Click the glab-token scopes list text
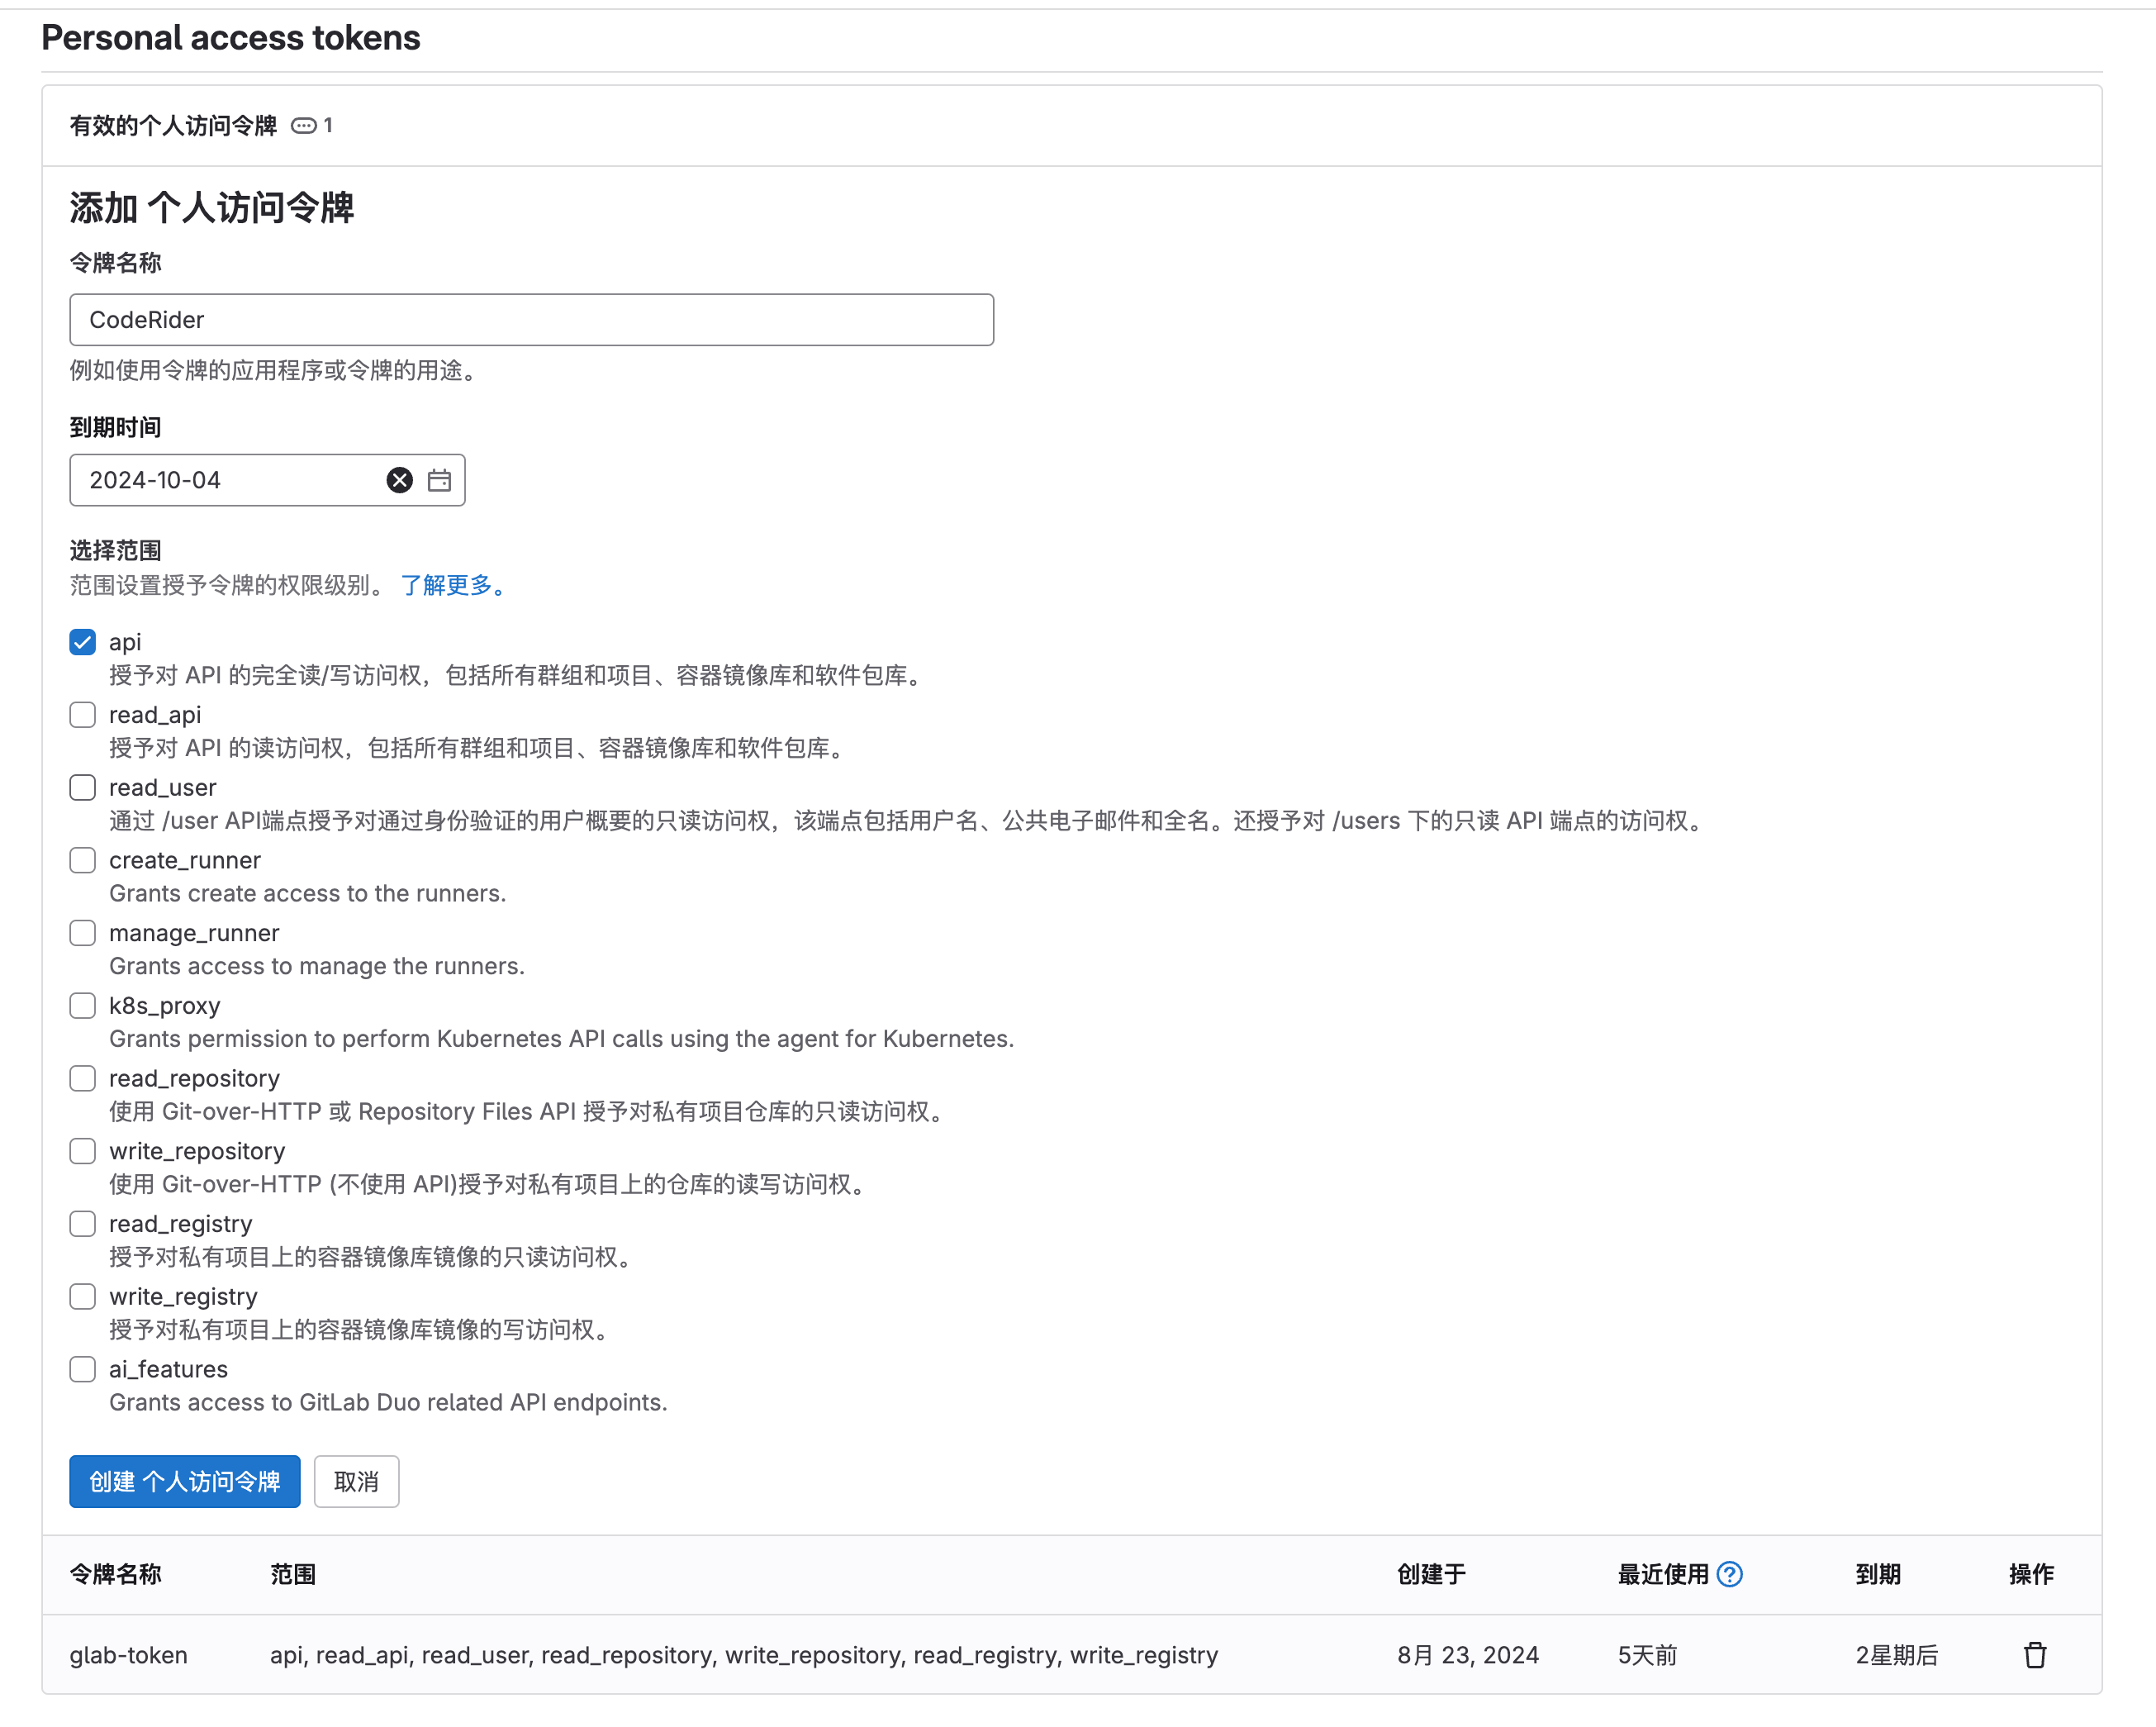This screenshot has height=1727, width=2156. 744,1655
